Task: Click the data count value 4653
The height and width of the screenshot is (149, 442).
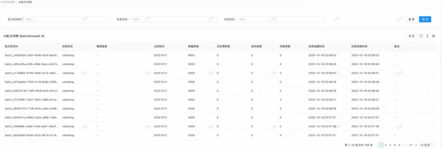Action: [192, 55]
